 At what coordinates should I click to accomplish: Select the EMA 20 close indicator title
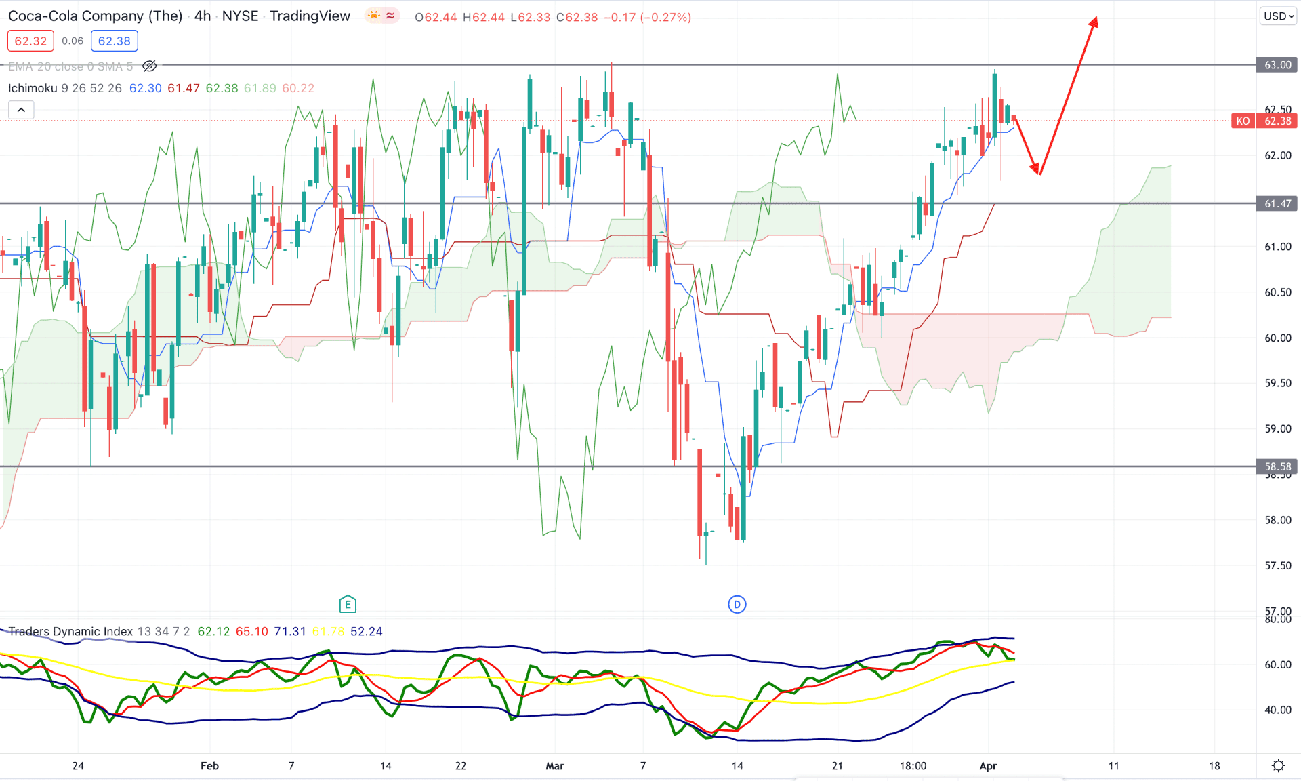pyautogui.click(x=70, y=66)
